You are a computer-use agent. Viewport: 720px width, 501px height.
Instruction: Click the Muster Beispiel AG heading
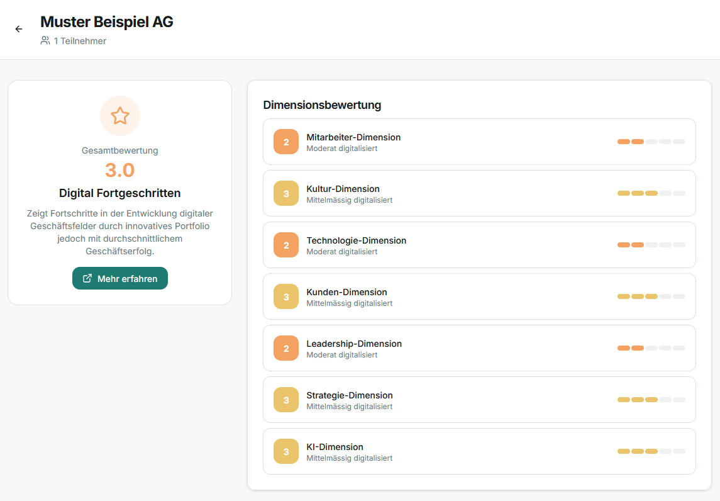(106, 21)
